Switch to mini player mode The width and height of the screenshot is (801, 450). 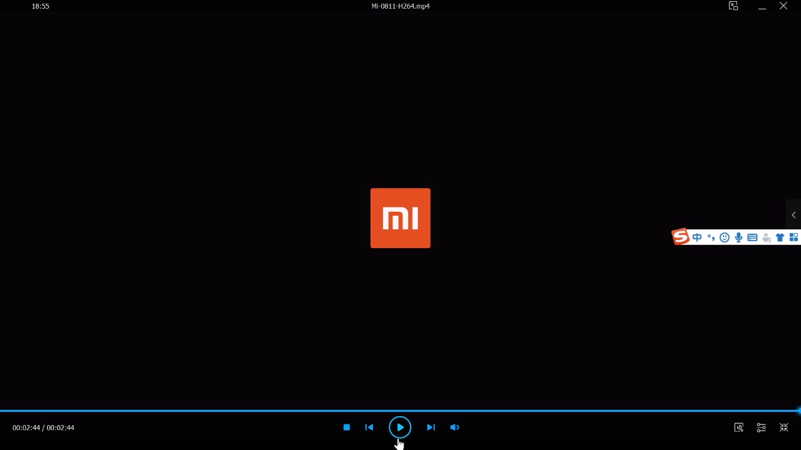733,6
